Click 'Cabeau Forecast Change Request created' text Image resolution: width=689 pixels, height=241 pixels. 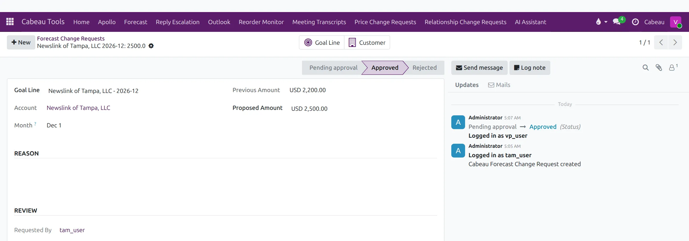click(525, 164)
